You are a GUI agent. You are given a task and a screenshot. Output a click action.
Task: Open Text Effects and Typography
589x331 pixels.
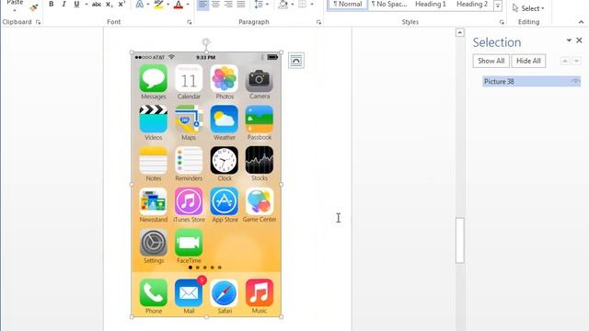pos(139,4)
